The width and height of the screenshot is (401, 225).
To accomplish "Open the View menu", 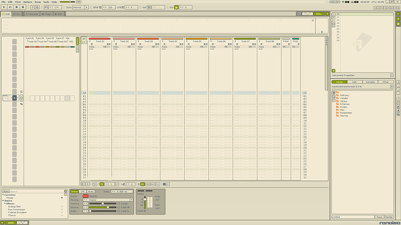I will point(17,2).
